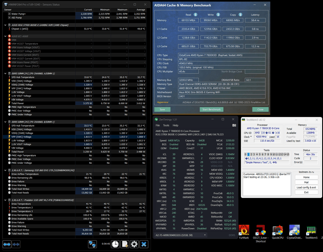Viewport: 323px width, 252px height.
Task: Click thermometer icon on Drive Temperature 2 row
Action: click(x=9, y=208)
